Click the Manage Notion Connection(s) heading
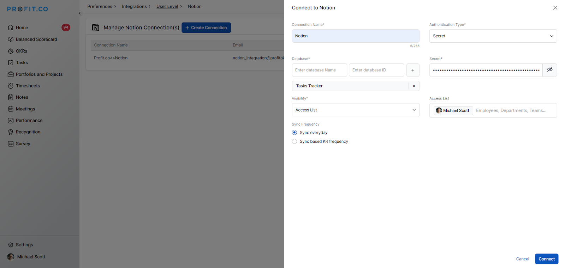 click(x=141, y=28)
